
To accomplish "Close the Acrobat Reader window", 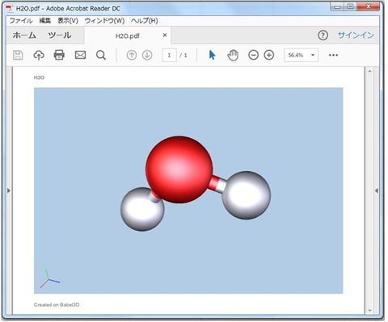I will [x=369, y=6].
